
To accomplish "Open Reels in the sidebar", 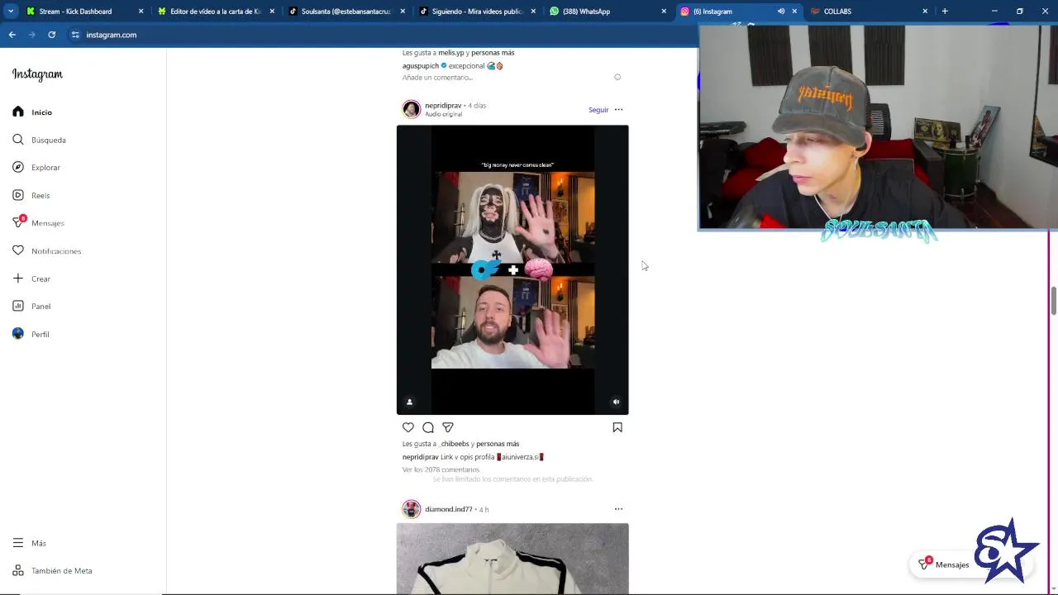I will pyautogui.click(x=31, y=195).
